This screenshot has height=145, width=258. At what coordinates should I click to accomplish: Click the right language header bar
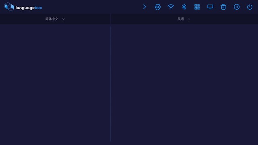(185, 19)
